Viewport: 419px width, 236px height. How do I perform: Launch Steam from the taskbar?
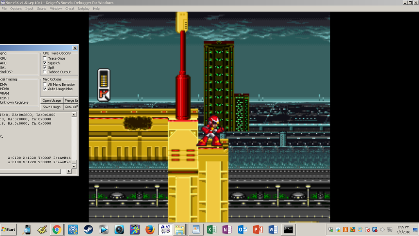tap(88, 229)
